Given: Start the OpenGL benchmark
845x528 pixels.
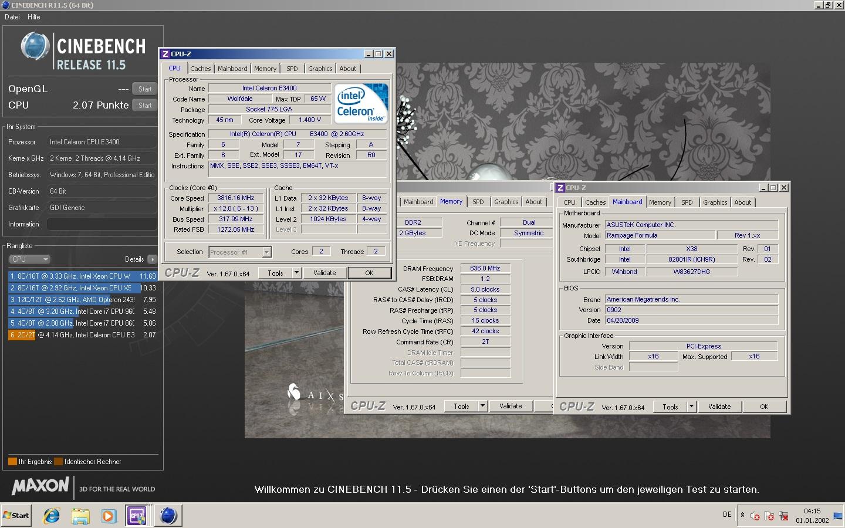Looking at the screenshot, I should [145, 89].
